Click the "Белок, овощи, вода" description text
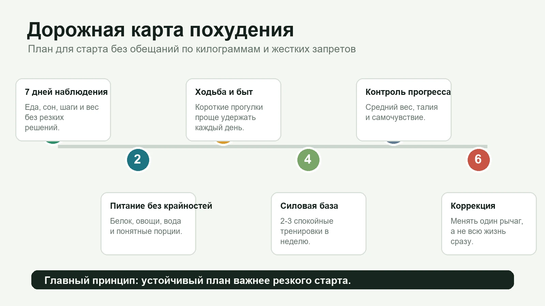This screenshot has width=545, height=306. pos(146,226)
